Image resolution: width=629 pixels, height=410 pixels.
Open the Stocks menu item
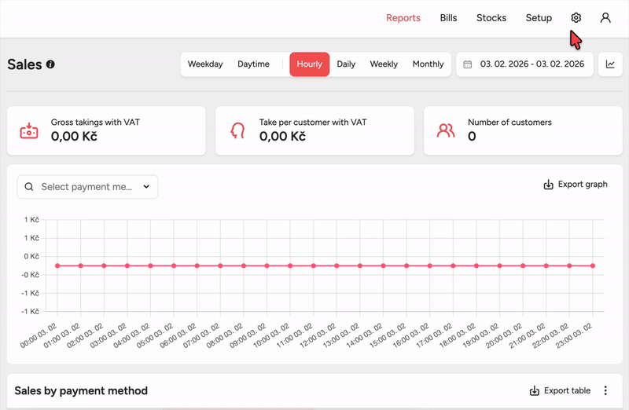[491, 18]
